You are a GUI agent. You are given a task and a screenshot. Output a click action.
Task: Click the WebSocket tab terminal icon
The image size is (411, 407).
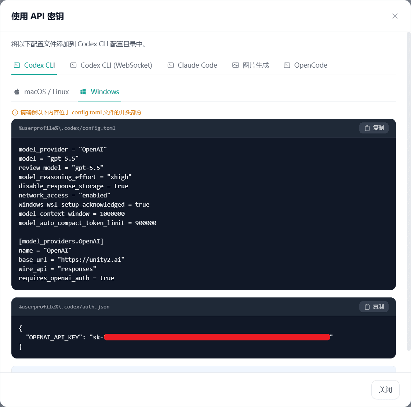73,65
